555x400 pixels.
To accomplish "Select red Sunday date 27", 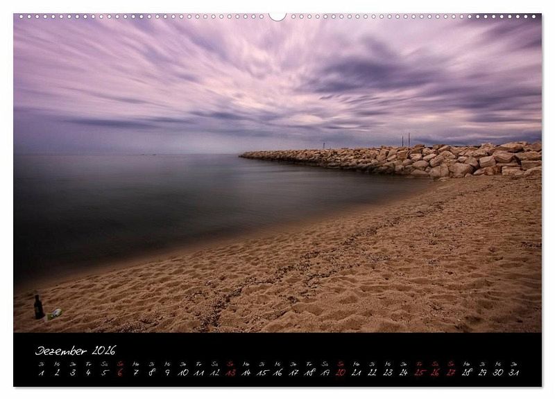I will point(451,372).
